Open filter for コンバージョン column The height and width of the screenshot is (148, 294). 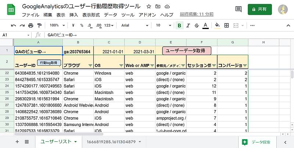point(245,66)
